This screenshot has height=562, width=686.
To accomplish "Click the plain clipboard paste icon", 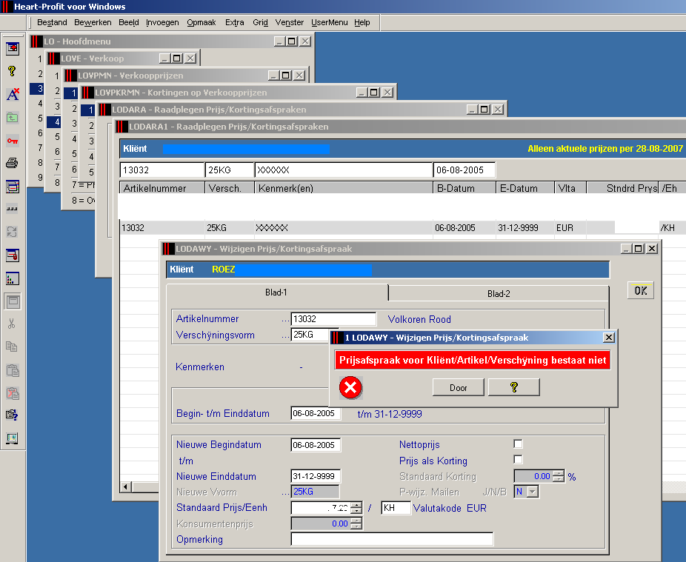I will [13, 370].
